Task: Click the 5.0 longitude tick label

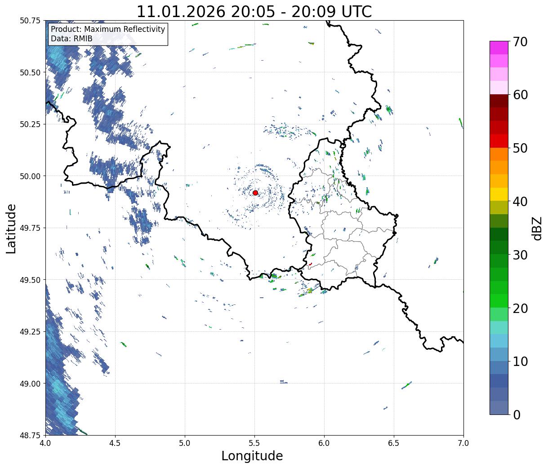Action: tap(185, 443)
